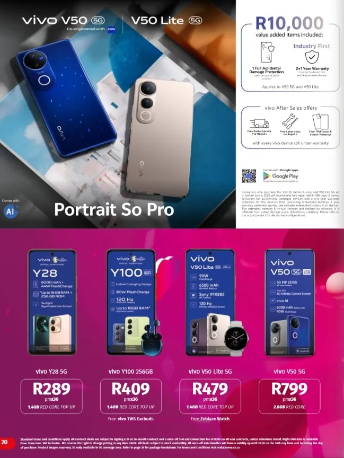The width and height of the screenshot is (344, 458).
Task: Click the R479 price box
Action: coord(210,397)
